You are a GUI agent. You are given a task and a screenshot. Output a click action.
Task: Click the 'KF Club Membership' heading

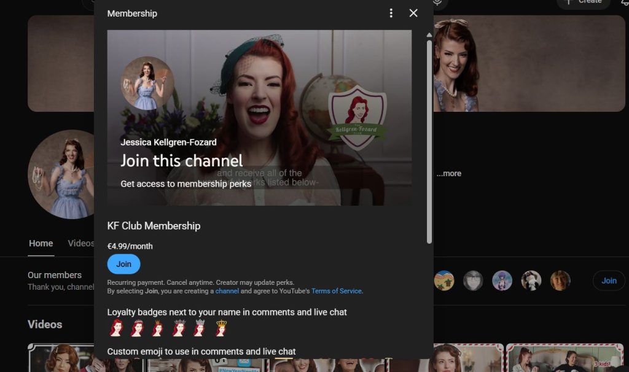click(x=154, y=226)
